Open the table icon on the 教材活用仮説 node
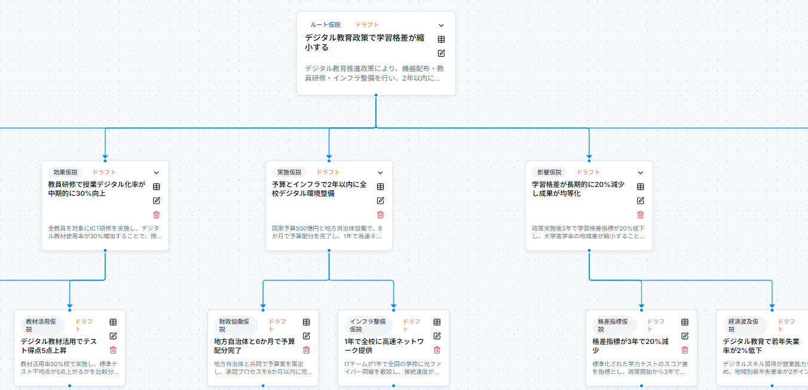Viewport: 808px width, 390px height. (113, 322)
